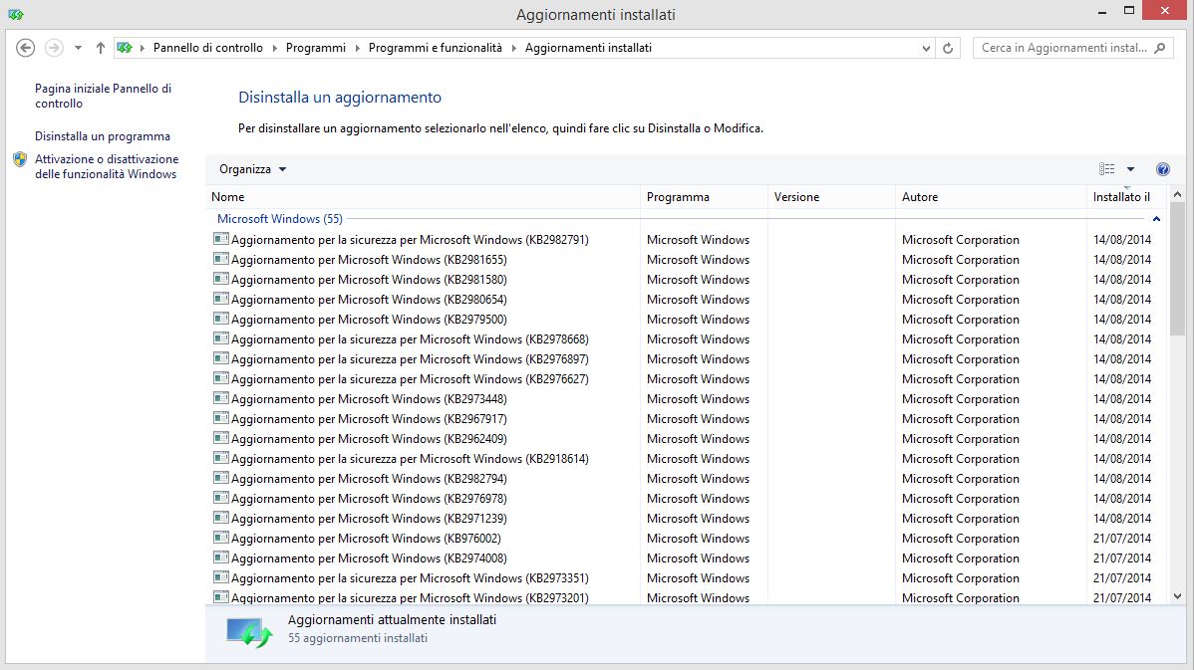The height and width of the screenshot is (670, 1194).
Task: Sort by the Programma column header
Action: coord(705,197)
